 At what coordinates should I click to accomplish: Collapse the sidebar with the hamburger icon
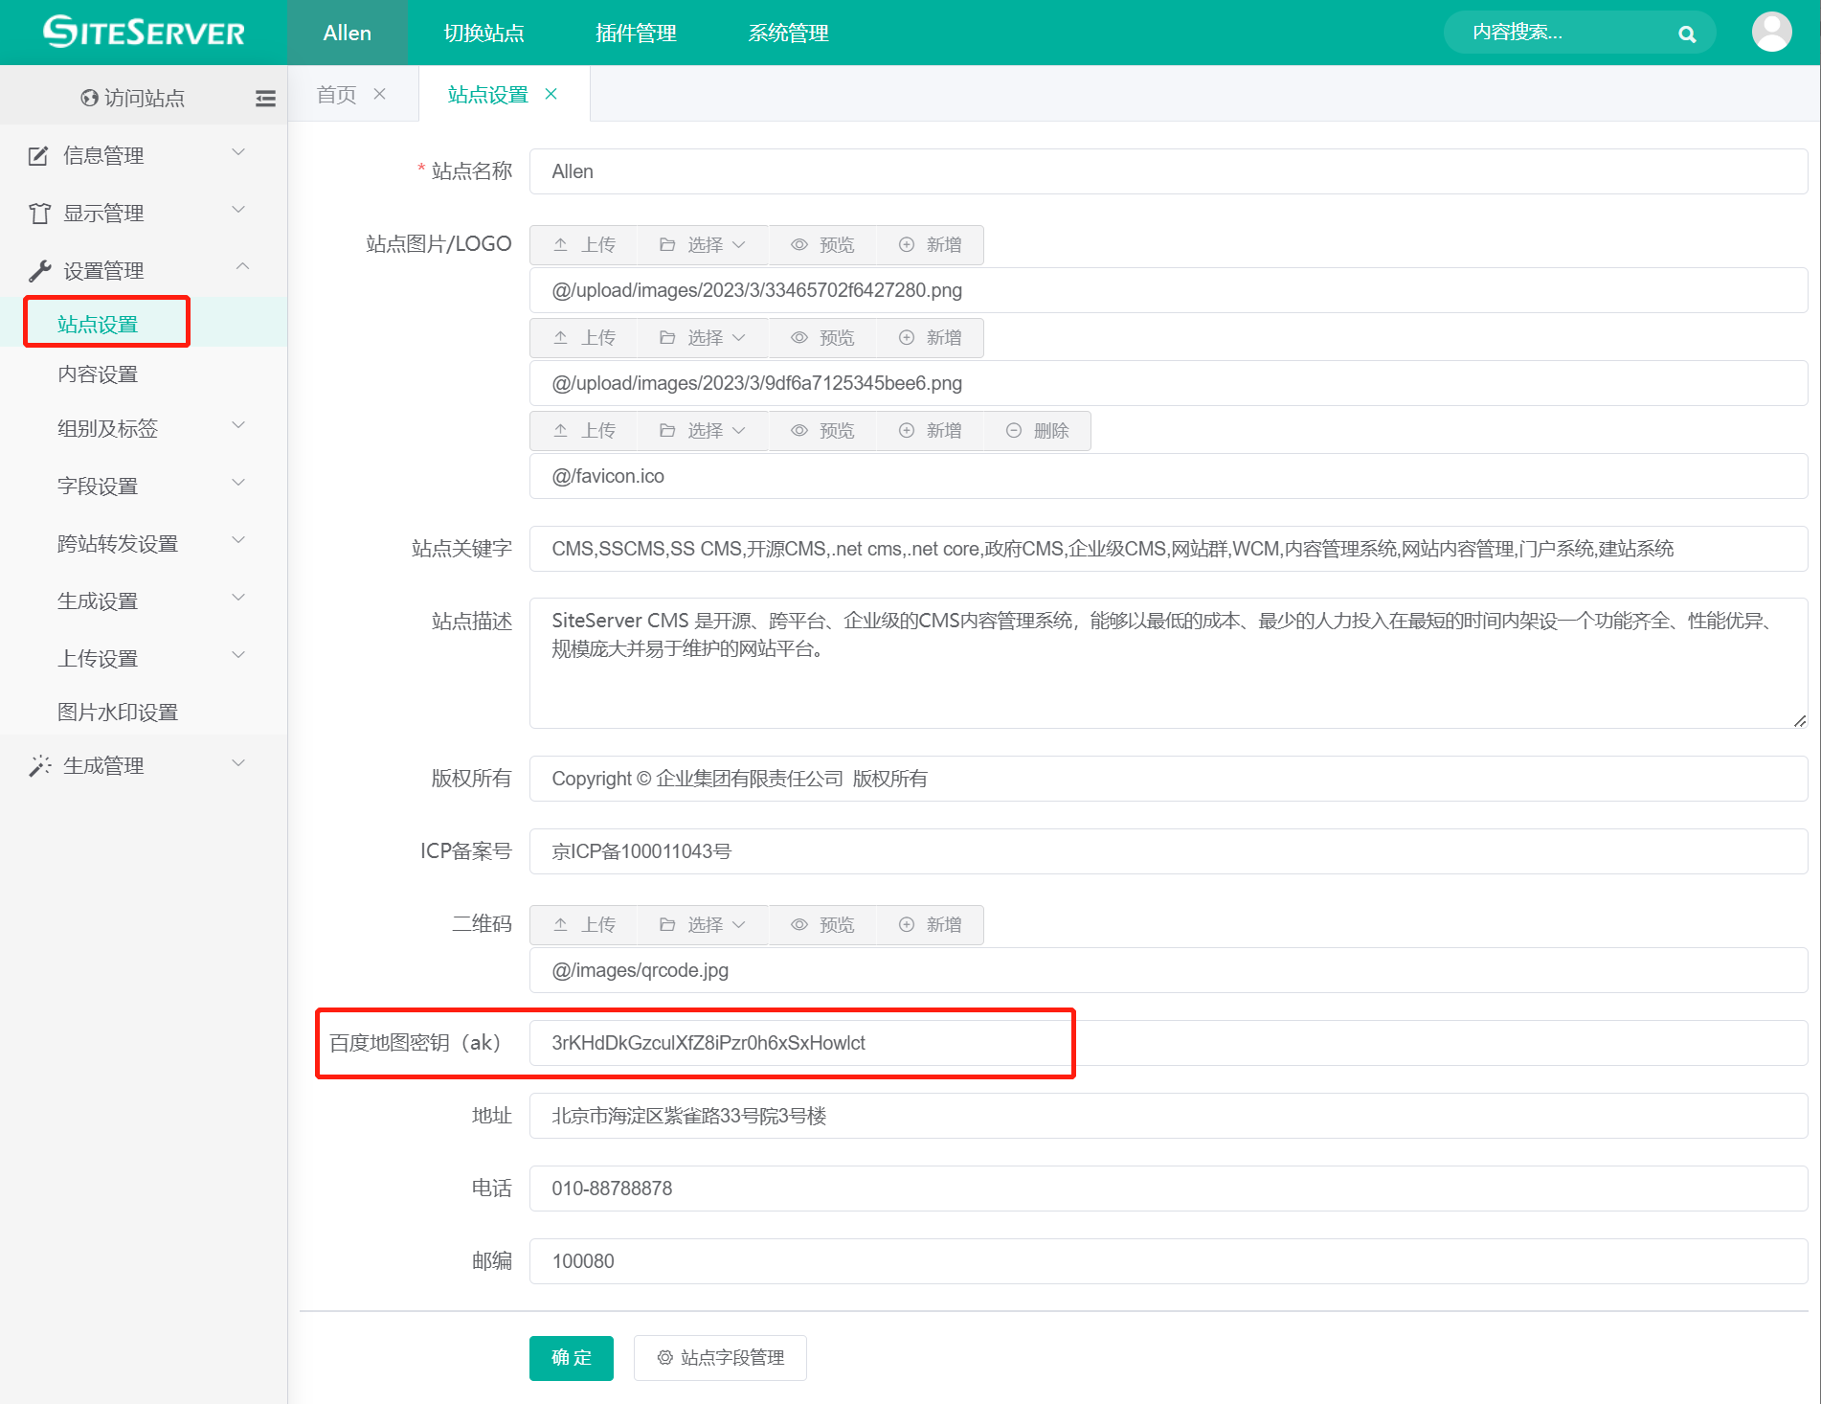(x=265, y=98)
